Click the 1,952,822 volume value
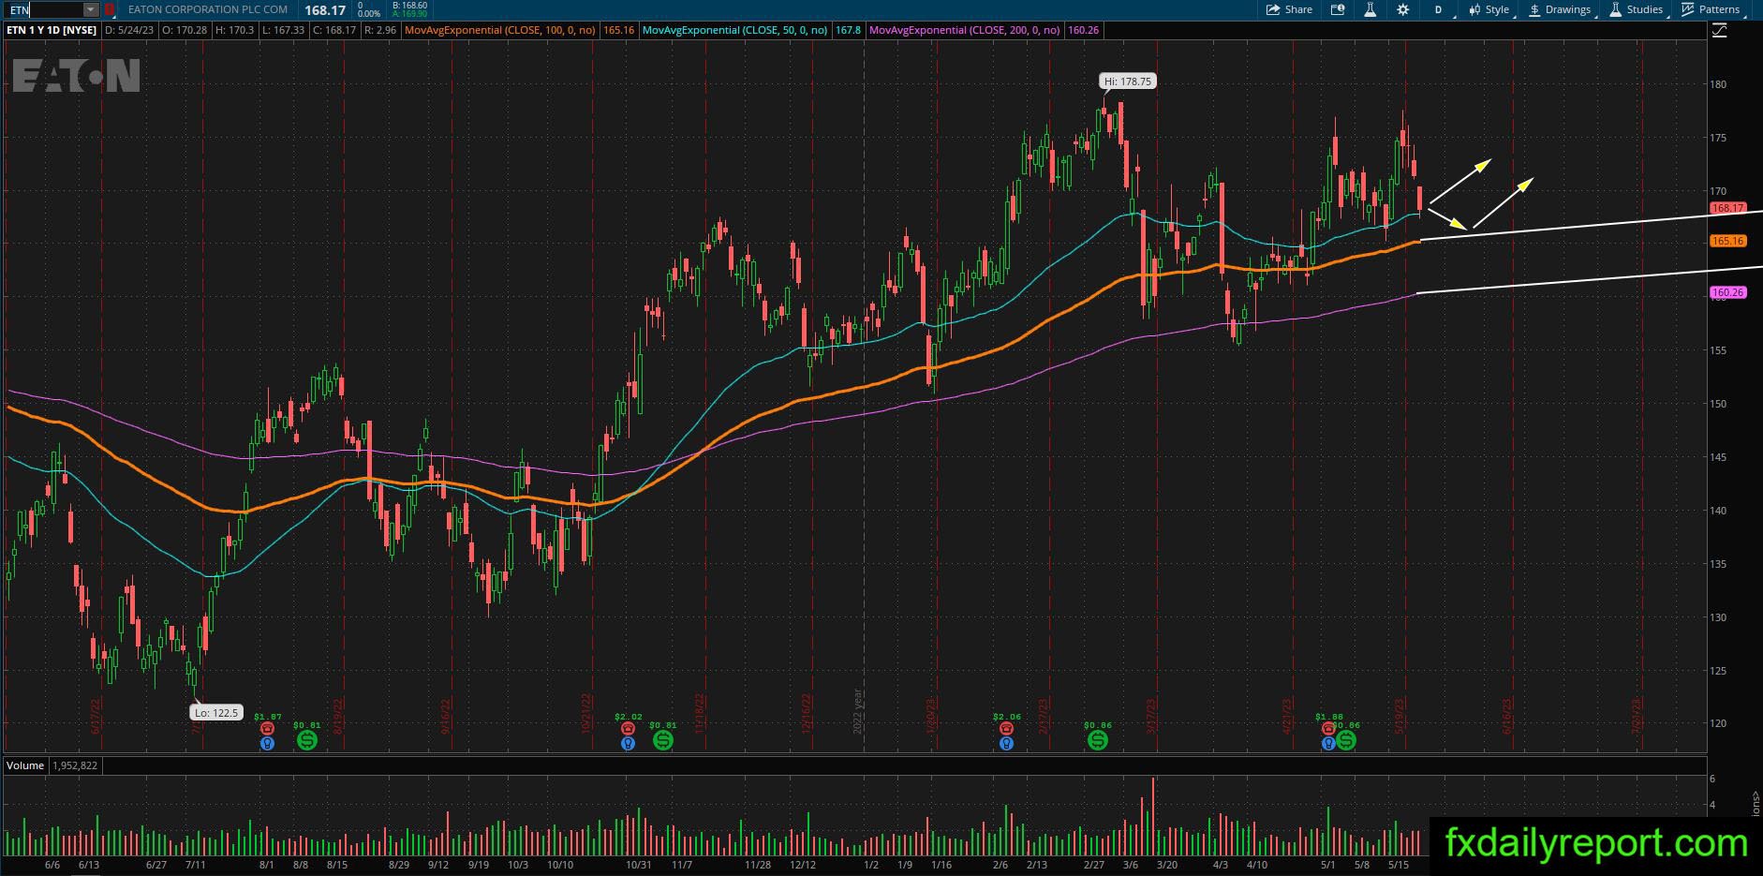The height and width of the screenshot is (876, 1763). 74,765
